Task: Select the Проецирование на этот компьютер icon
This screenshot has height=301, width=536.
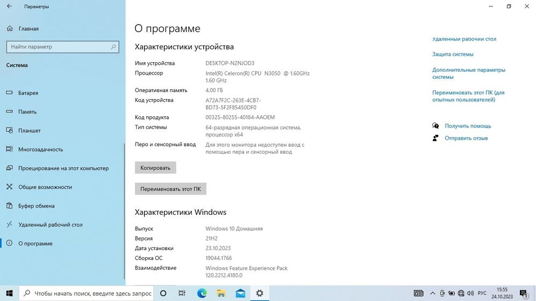Action: [x=10, y=168]
